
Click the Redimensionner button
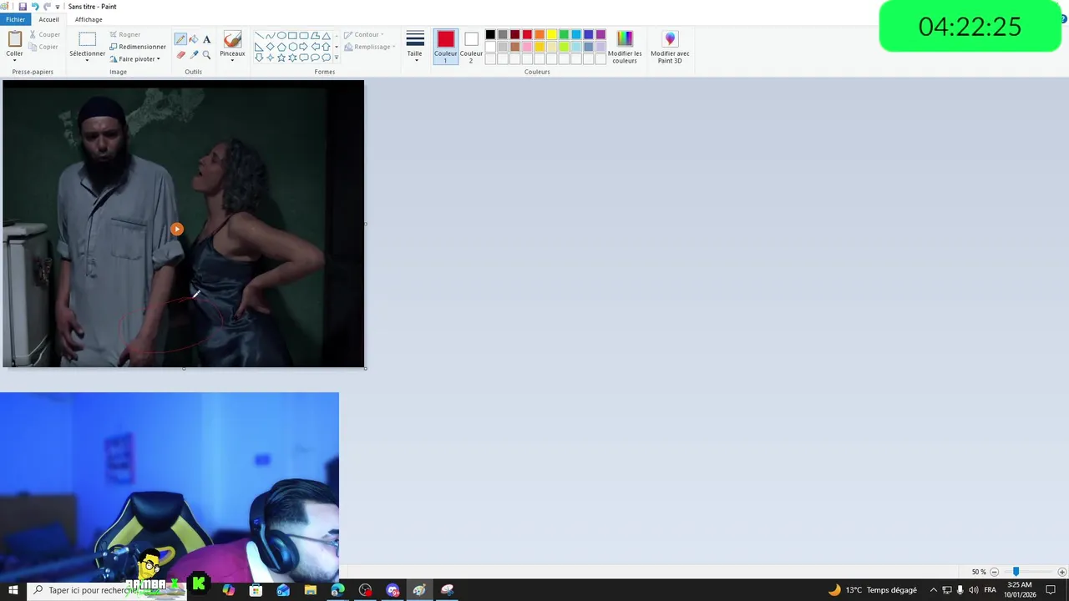[x=137, y=47]
